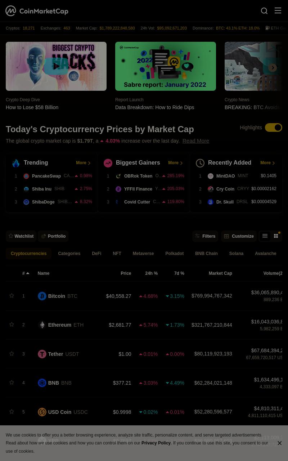Open the search magnifier icon
The image size is (288, 461).
click(264, 11)
